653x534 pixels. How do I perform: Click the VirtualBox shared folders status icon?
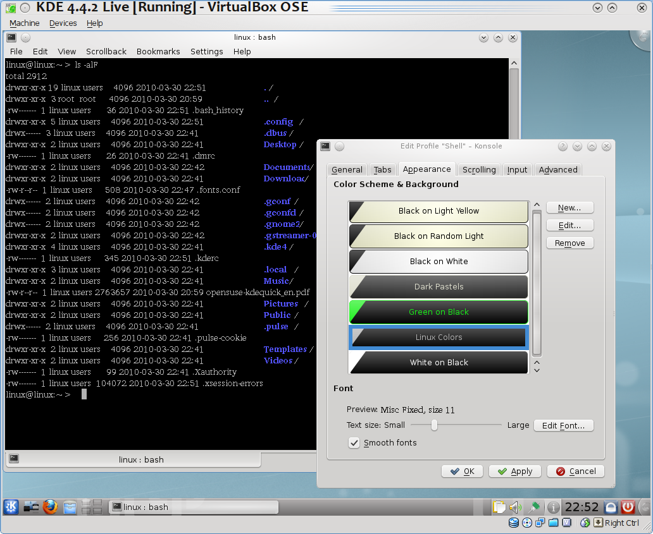click(x=554, y=523)
